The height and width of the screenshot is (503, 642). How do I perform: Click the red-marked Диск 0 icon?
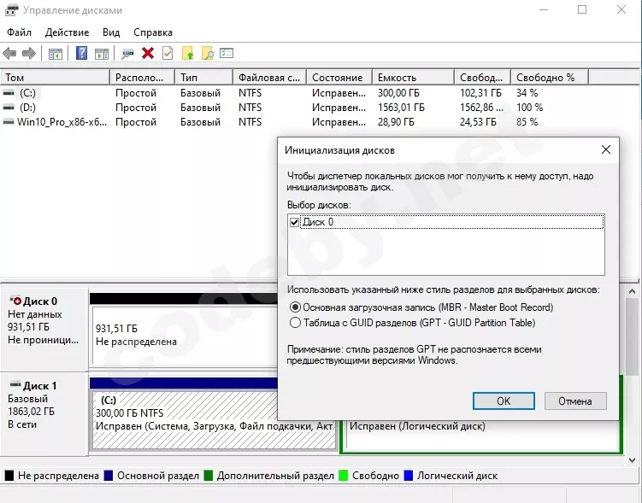tap(15, 301)
